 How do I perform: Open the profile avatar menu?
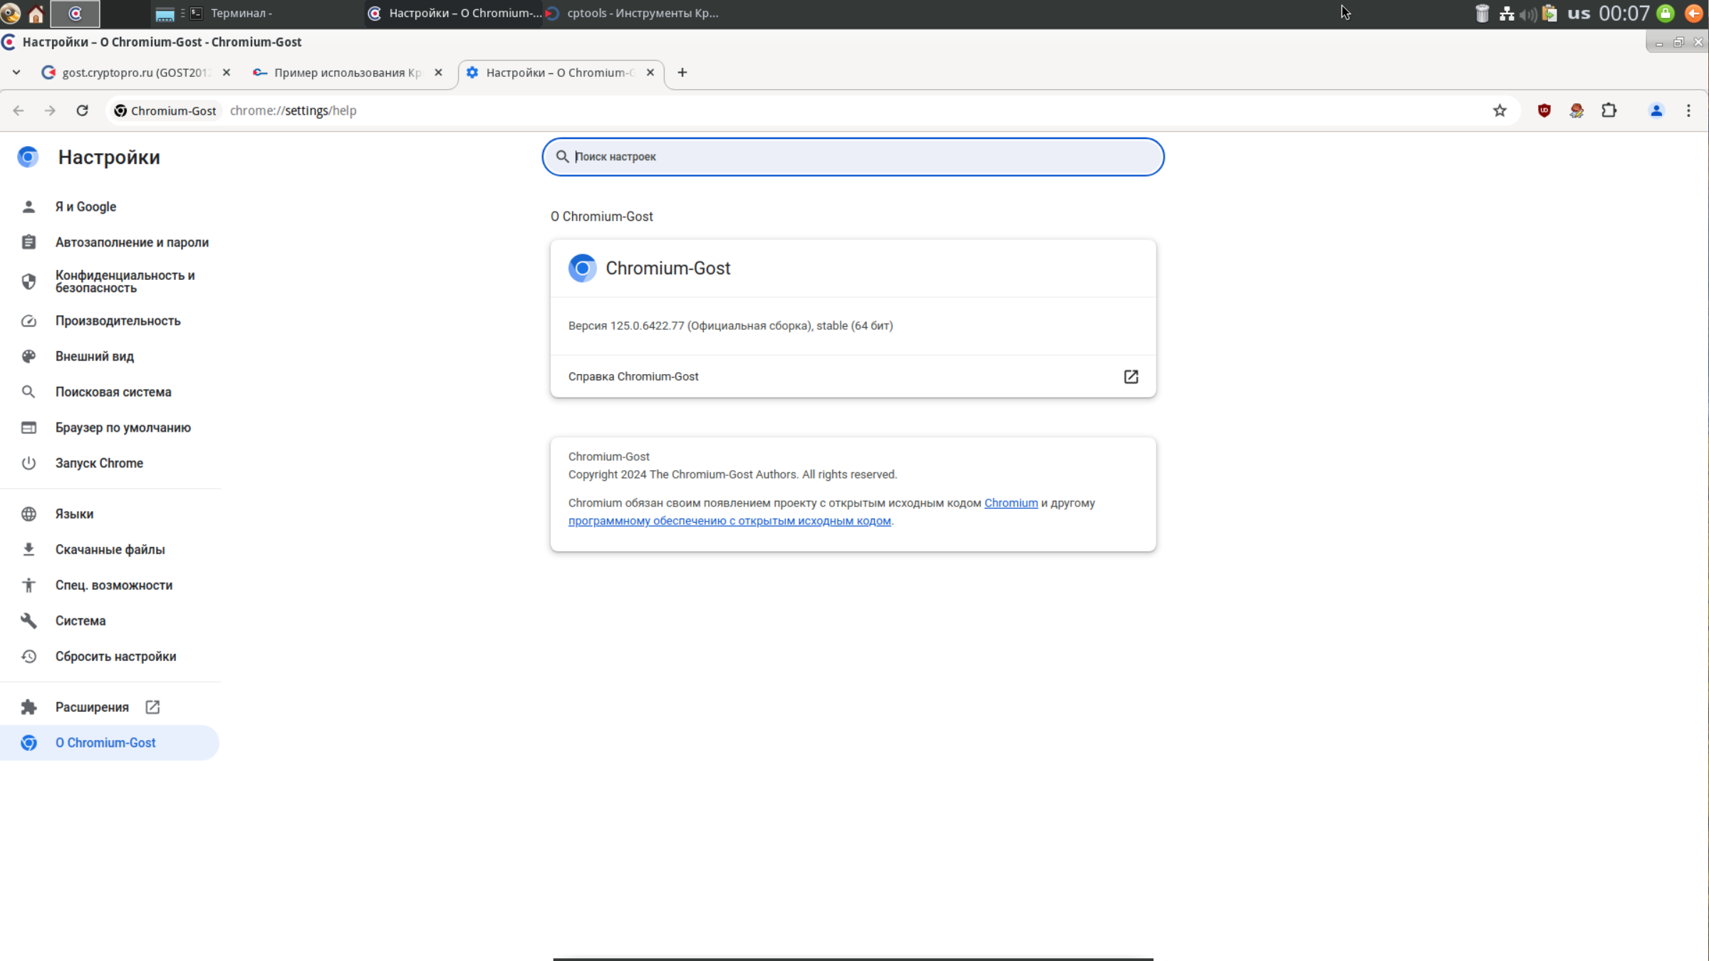1656,110
